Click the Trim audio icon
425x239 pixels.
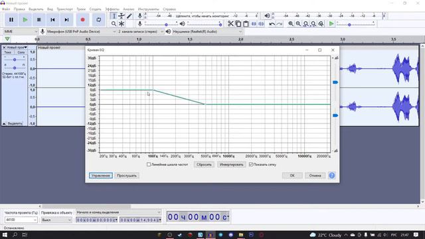(254, 24)
